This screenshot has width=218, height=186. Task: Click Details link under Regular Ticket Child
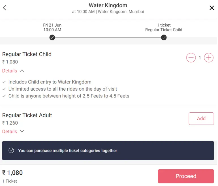[10, 71]
